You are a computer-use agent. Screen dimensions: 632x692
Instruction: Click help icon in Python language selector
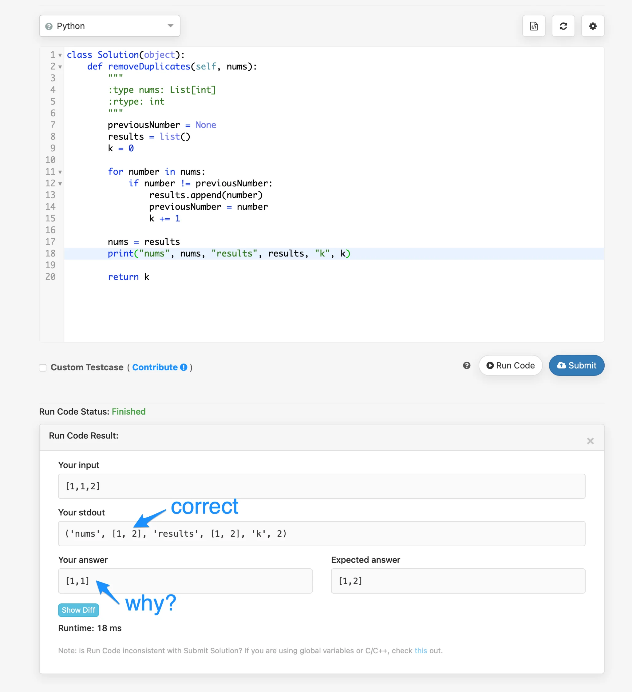[49, 26]
